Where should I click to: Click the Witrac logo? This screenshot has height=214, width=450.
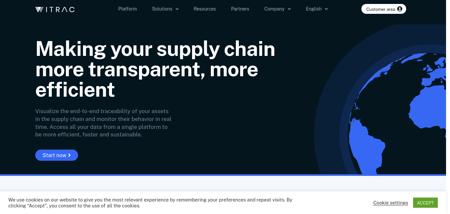tap(55, 9)
